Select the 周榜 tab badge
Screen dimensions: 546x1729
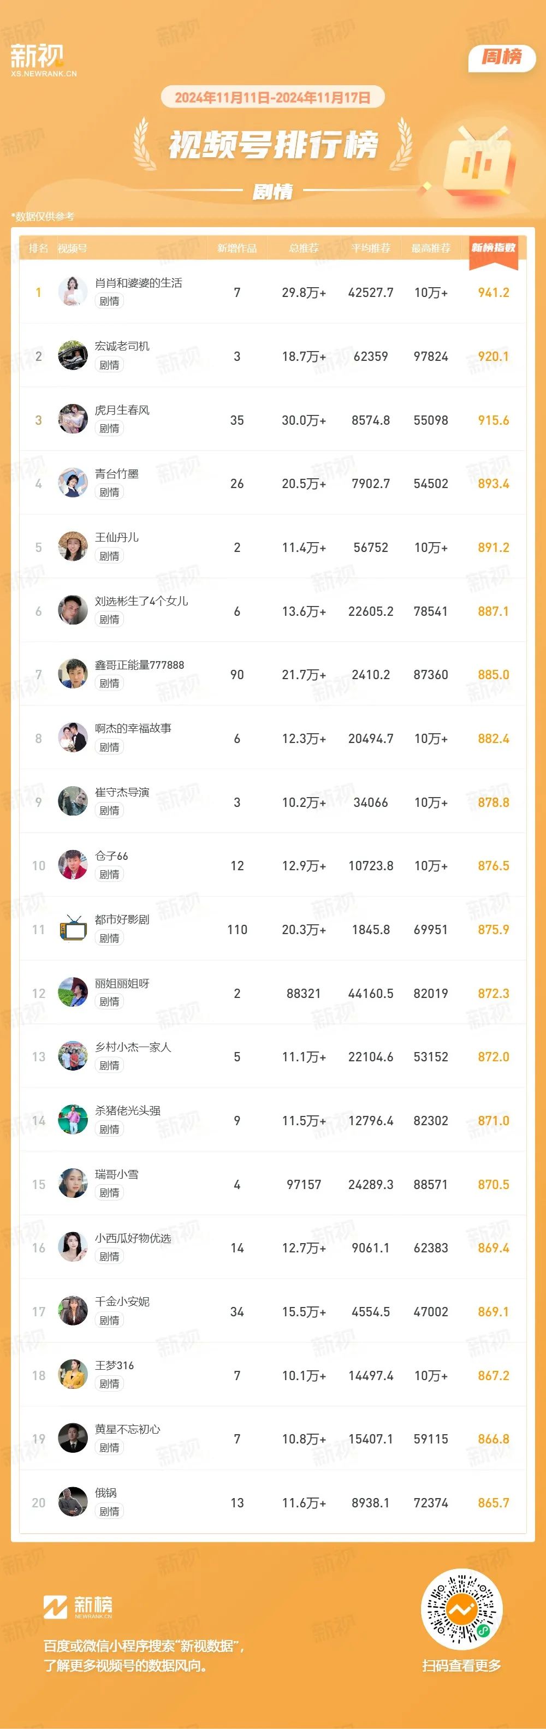pyautogui.click(x=502, y=57)
